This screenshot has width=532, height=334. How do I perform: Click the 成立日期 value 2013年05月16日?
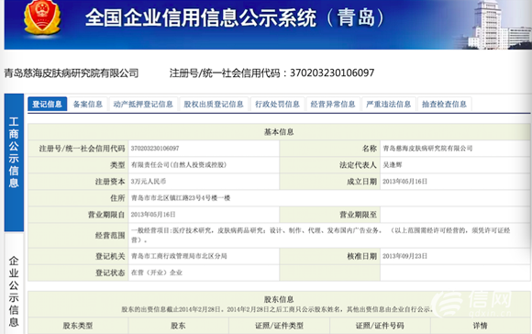point(405,182)
